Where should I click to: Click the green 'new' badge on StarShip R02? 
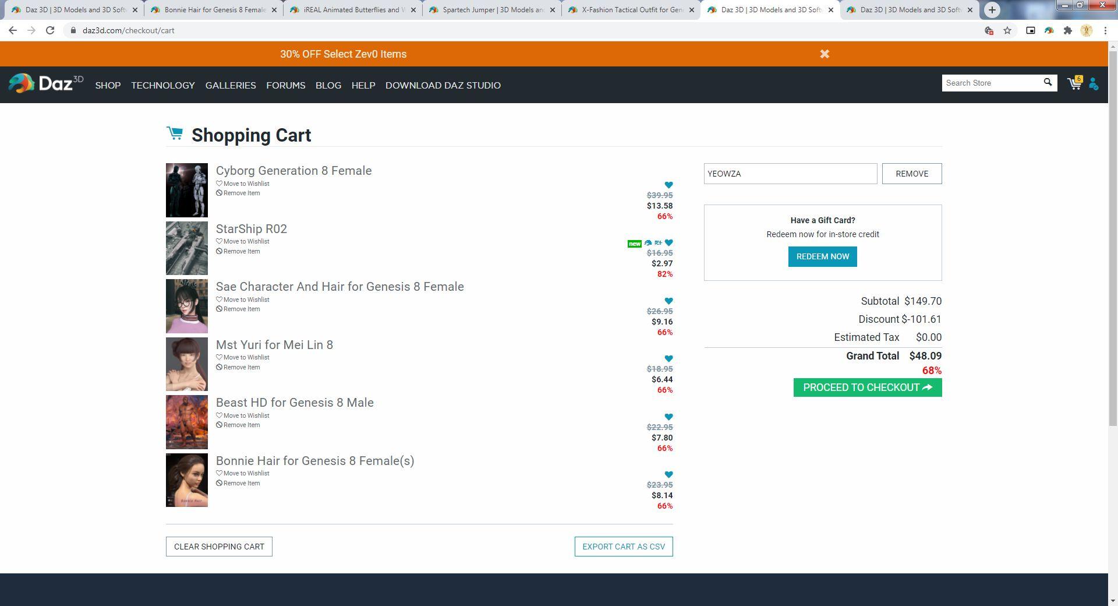click(634, 244)
